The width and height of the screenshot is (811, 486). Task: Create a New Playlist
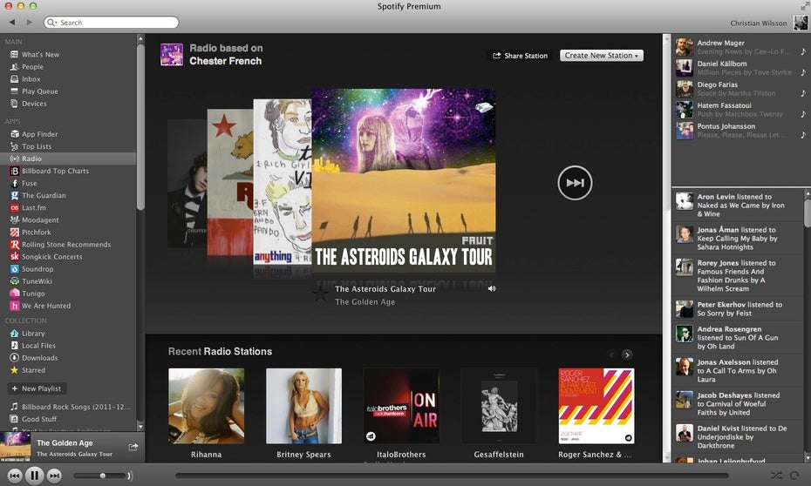(37, 388)
